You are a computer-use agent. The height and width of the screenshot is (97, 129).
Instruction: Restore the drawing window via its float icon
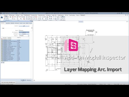click(x=127, y=22)
